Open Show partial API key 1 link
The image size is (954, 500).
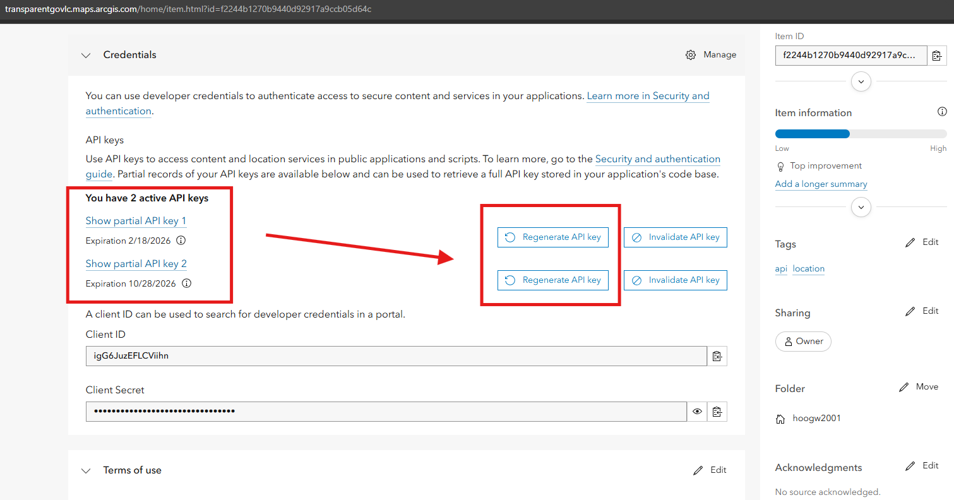pos(136,221)
